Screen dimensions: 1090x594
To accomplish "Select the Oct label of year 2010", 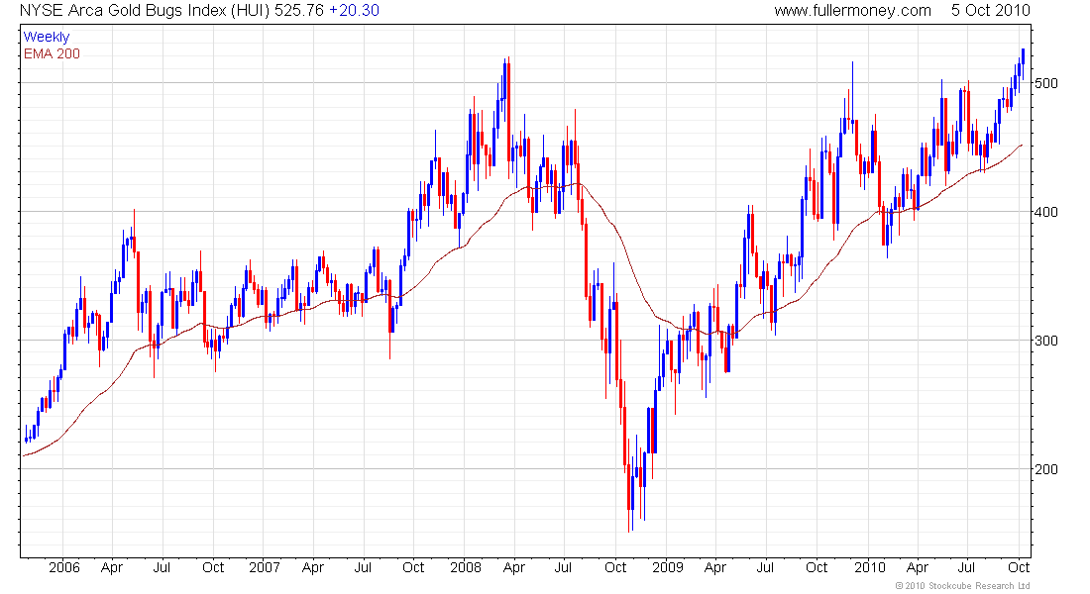I will coord(1019,567).
